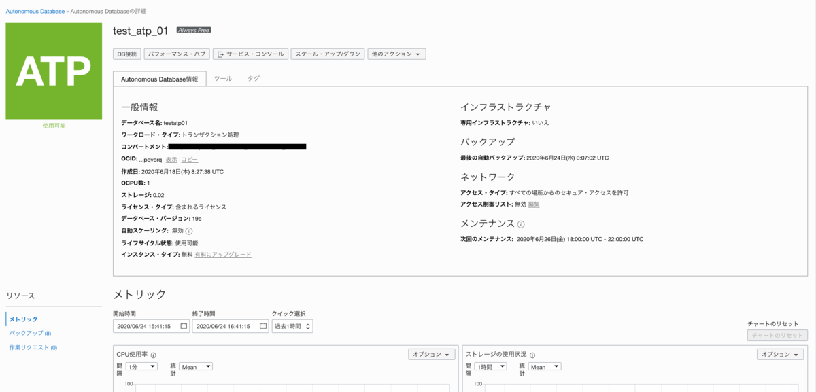
Task: Click the ストレージの使用状況 info icon
Action: 532,355
